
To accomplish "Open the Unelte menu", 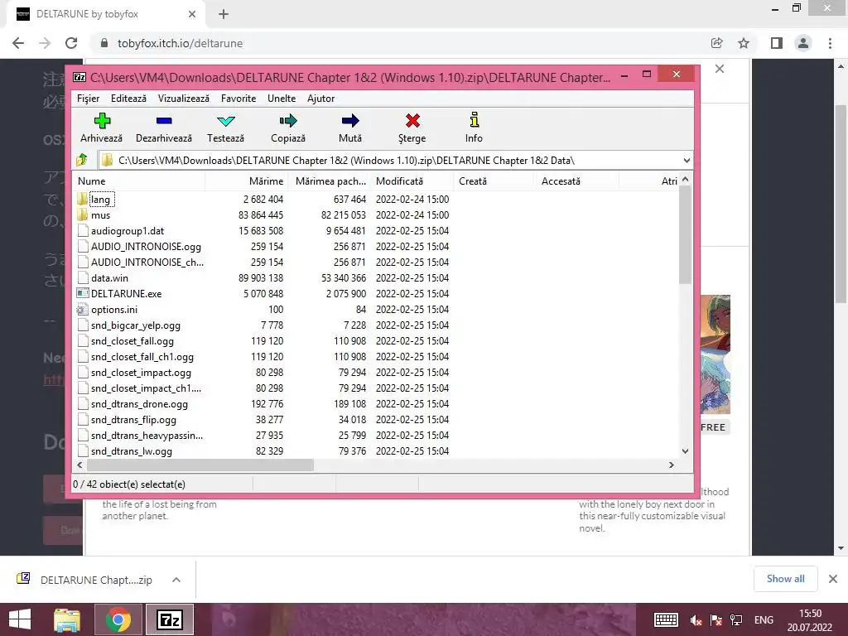I will pyautogui.click(x=282, y=99).
